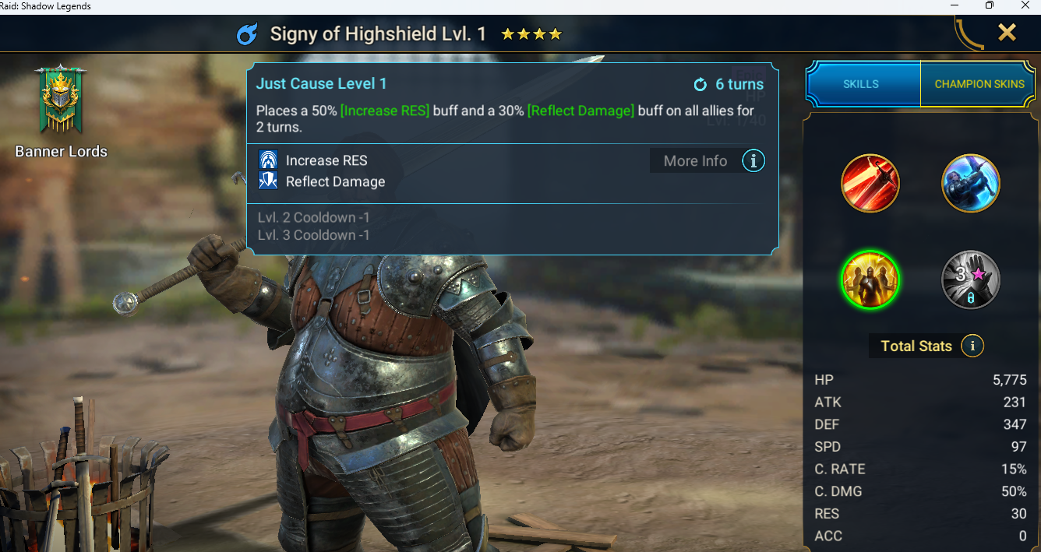Click the More Info button

(695, 161)
